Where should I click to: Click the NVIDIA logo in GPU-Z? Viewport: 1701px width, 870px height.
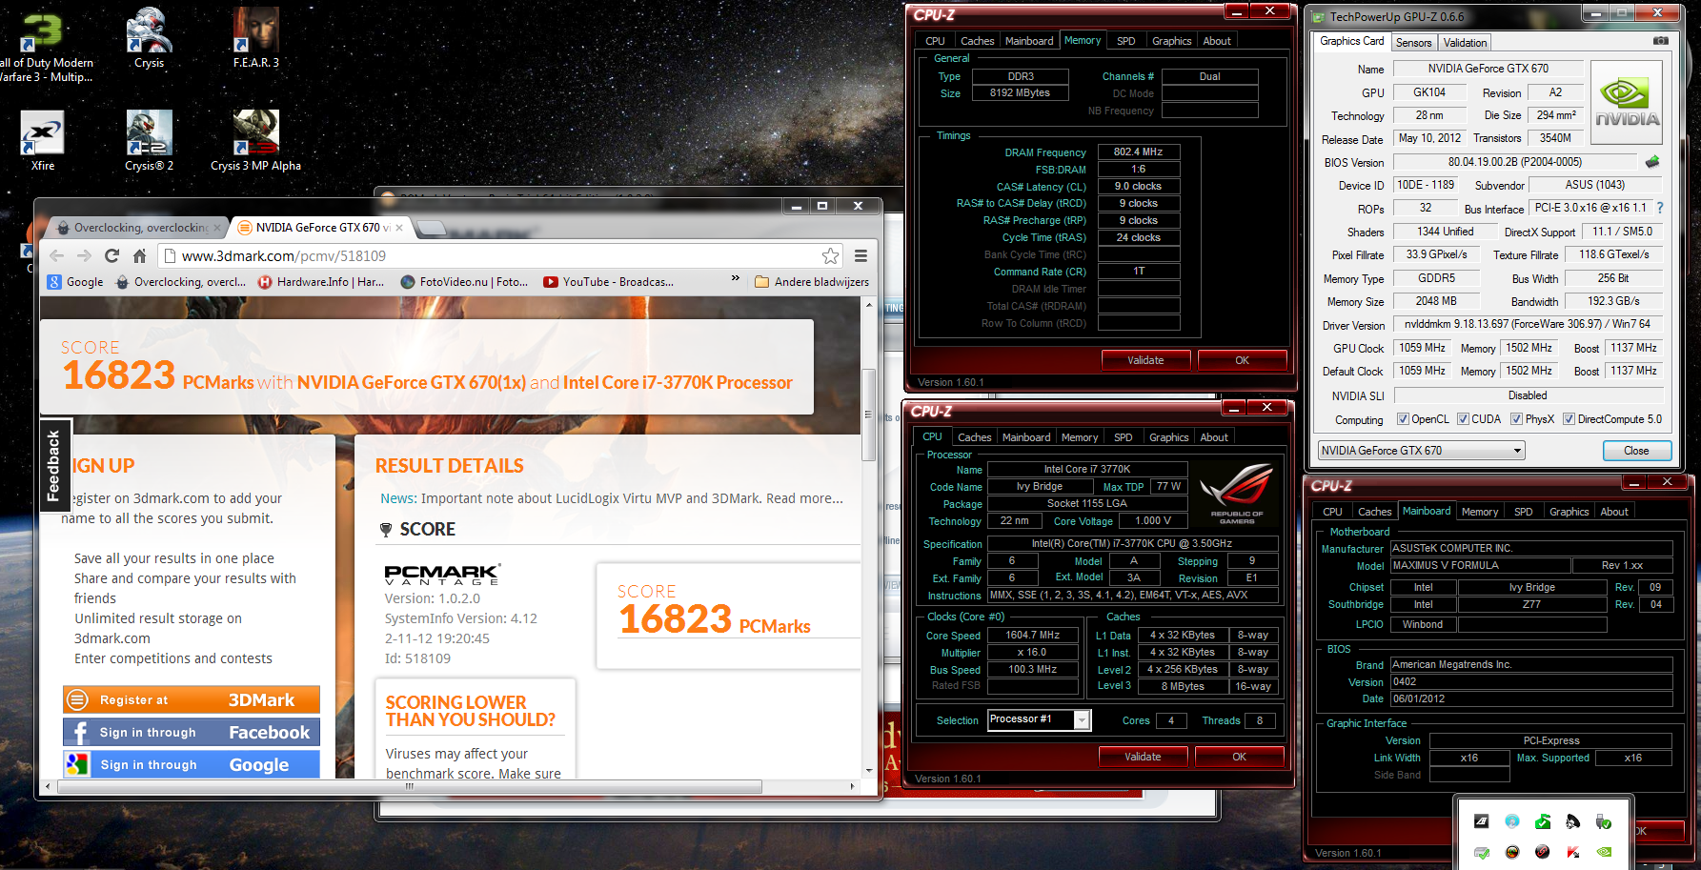[1627, 103]
